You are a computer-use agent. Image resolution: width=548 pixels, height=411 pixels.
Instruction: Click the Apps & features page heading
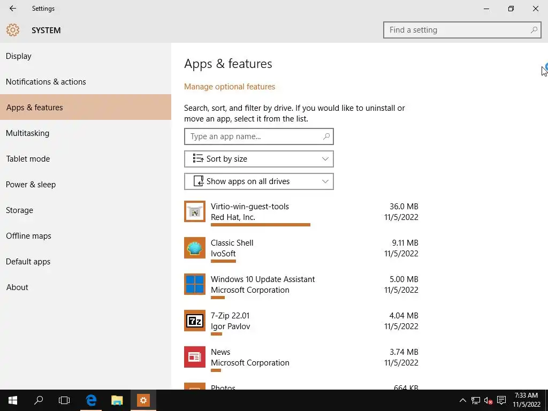[228, 64]
